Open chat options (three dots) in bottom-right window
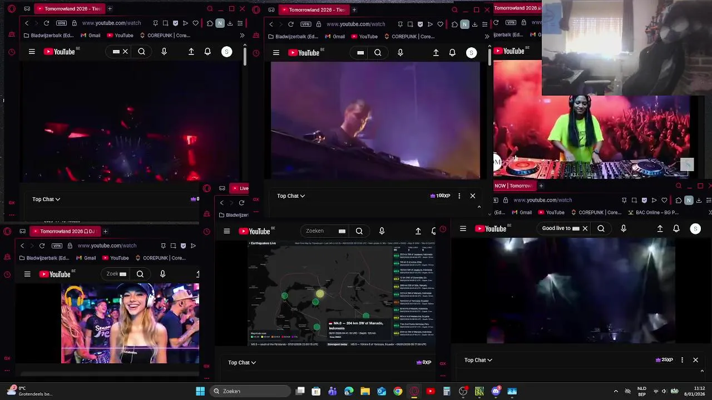712x400 pixels. pyautogui.click(x=682, y=360)
